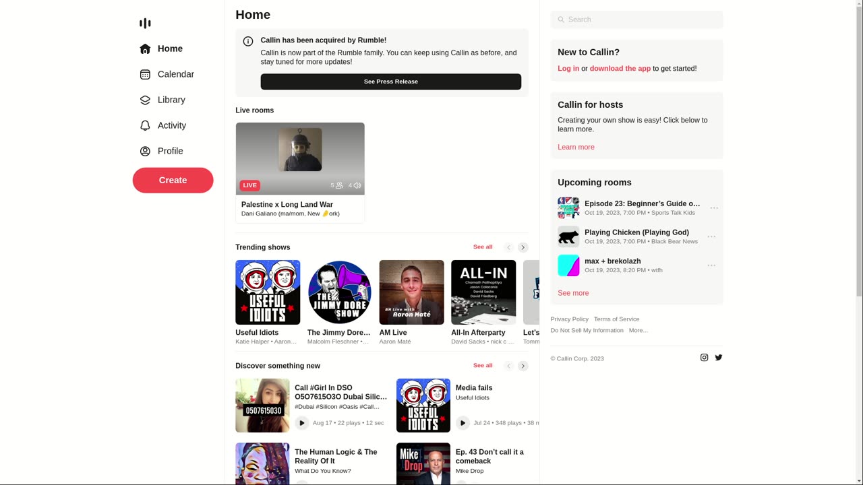Image resolution: width=863 pixels, height=485 pixels.
Task: Open options for Playing Chicken upcoming room
Action: point(711,237)
